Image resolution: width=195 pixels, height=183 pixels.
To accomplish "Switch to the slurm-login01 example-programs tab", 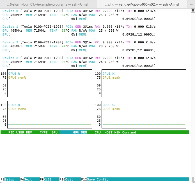I will pyautogui.click(x=49, y=4).
